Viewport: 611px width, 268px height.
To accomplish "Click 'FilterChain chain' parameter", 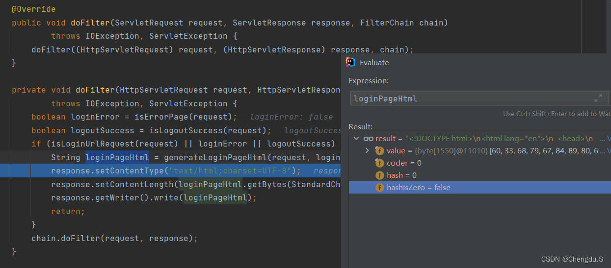I will pyautogui.click(x=401, y=23).
